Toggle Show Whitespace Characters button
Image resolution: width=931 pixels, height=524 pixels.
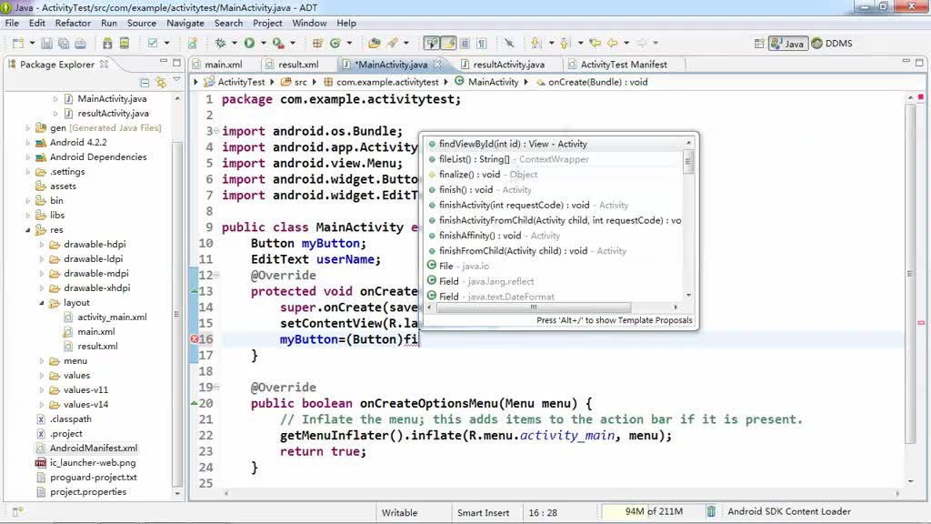point(482,44)
